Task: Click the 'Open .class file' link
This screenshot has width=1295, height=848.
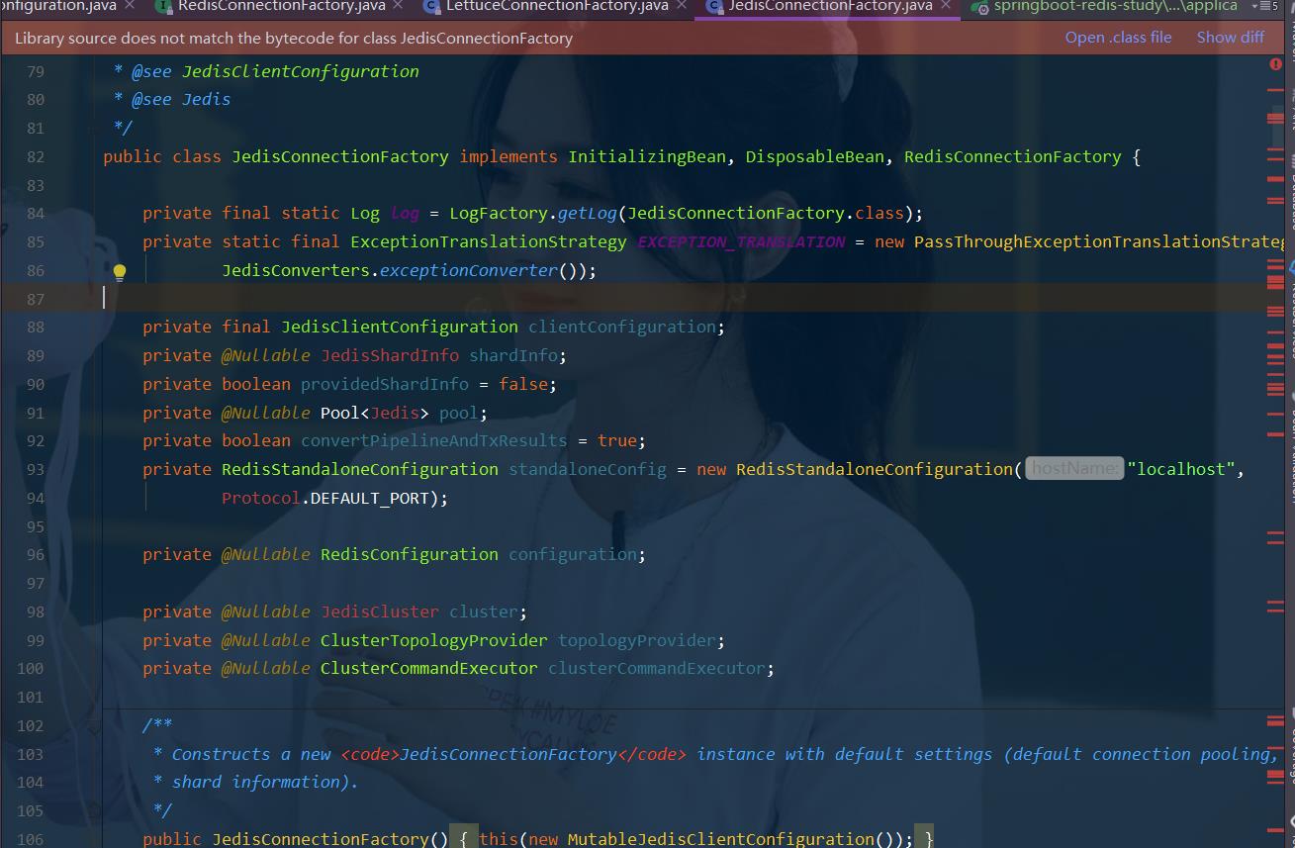Action: pyautogui.click(x=1118, y=38)
